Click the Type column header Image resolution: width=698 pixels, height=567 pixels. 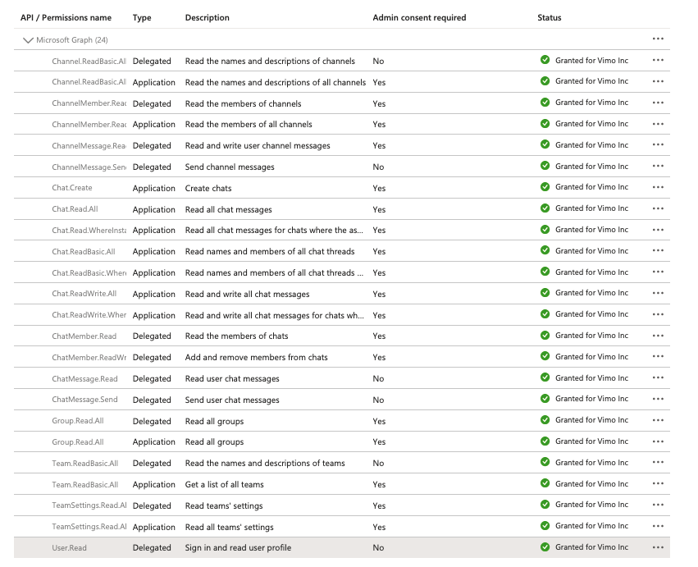point(142,18)
